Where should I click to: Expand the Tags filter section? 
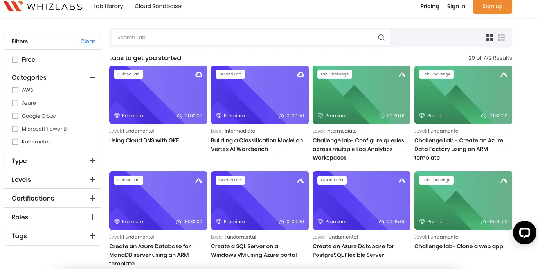92,236
